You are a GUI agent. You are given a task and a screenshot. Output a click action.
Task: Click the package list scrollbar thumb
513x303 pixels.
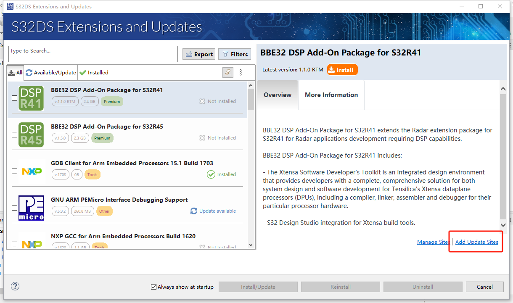(x=251, y=99)
